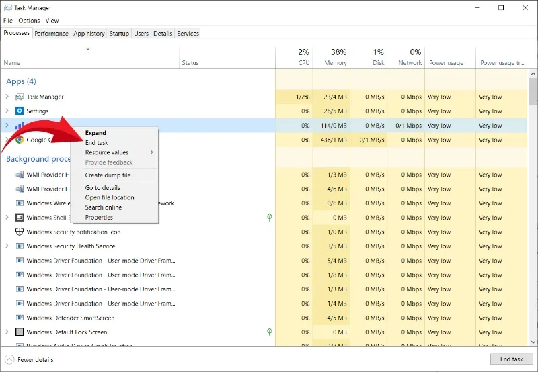538x372 pixels.
Task: Click green leaf suspended icon on Lock Screen row
Action: [x=270, y=332]
